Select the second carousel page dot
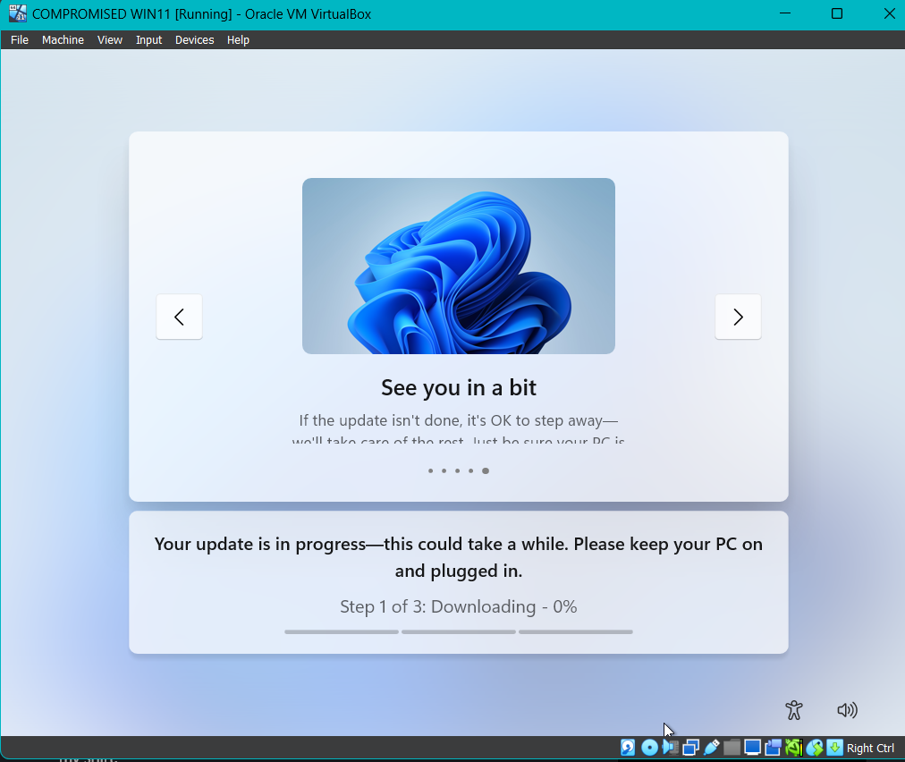This screenshot has height=762, width=905. click(444, 471)
